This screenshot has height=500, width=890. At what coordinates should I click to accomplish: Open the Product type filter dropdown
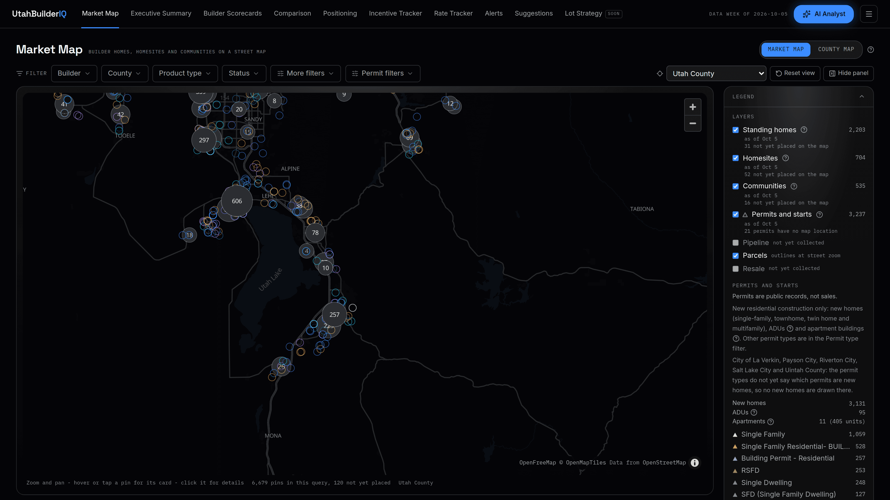185,74
